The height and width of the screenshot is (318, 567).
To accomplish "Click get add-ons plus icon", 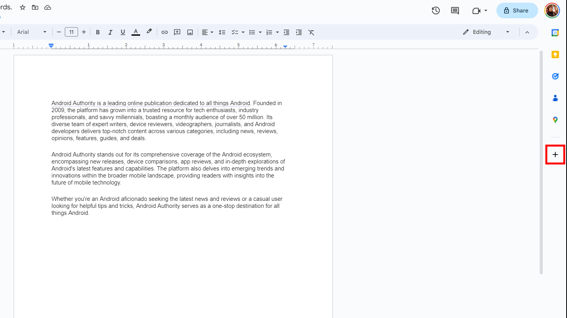I will pos(555,155).
